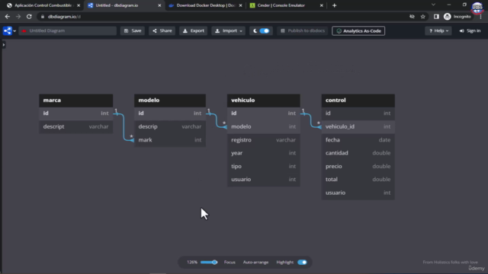Click the site lock icon
Screen dimensions: 488x274
[43, 17]
